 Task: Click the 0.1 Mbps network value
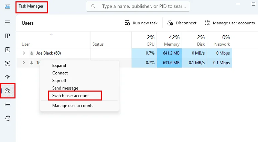click(x=222, y=63)
